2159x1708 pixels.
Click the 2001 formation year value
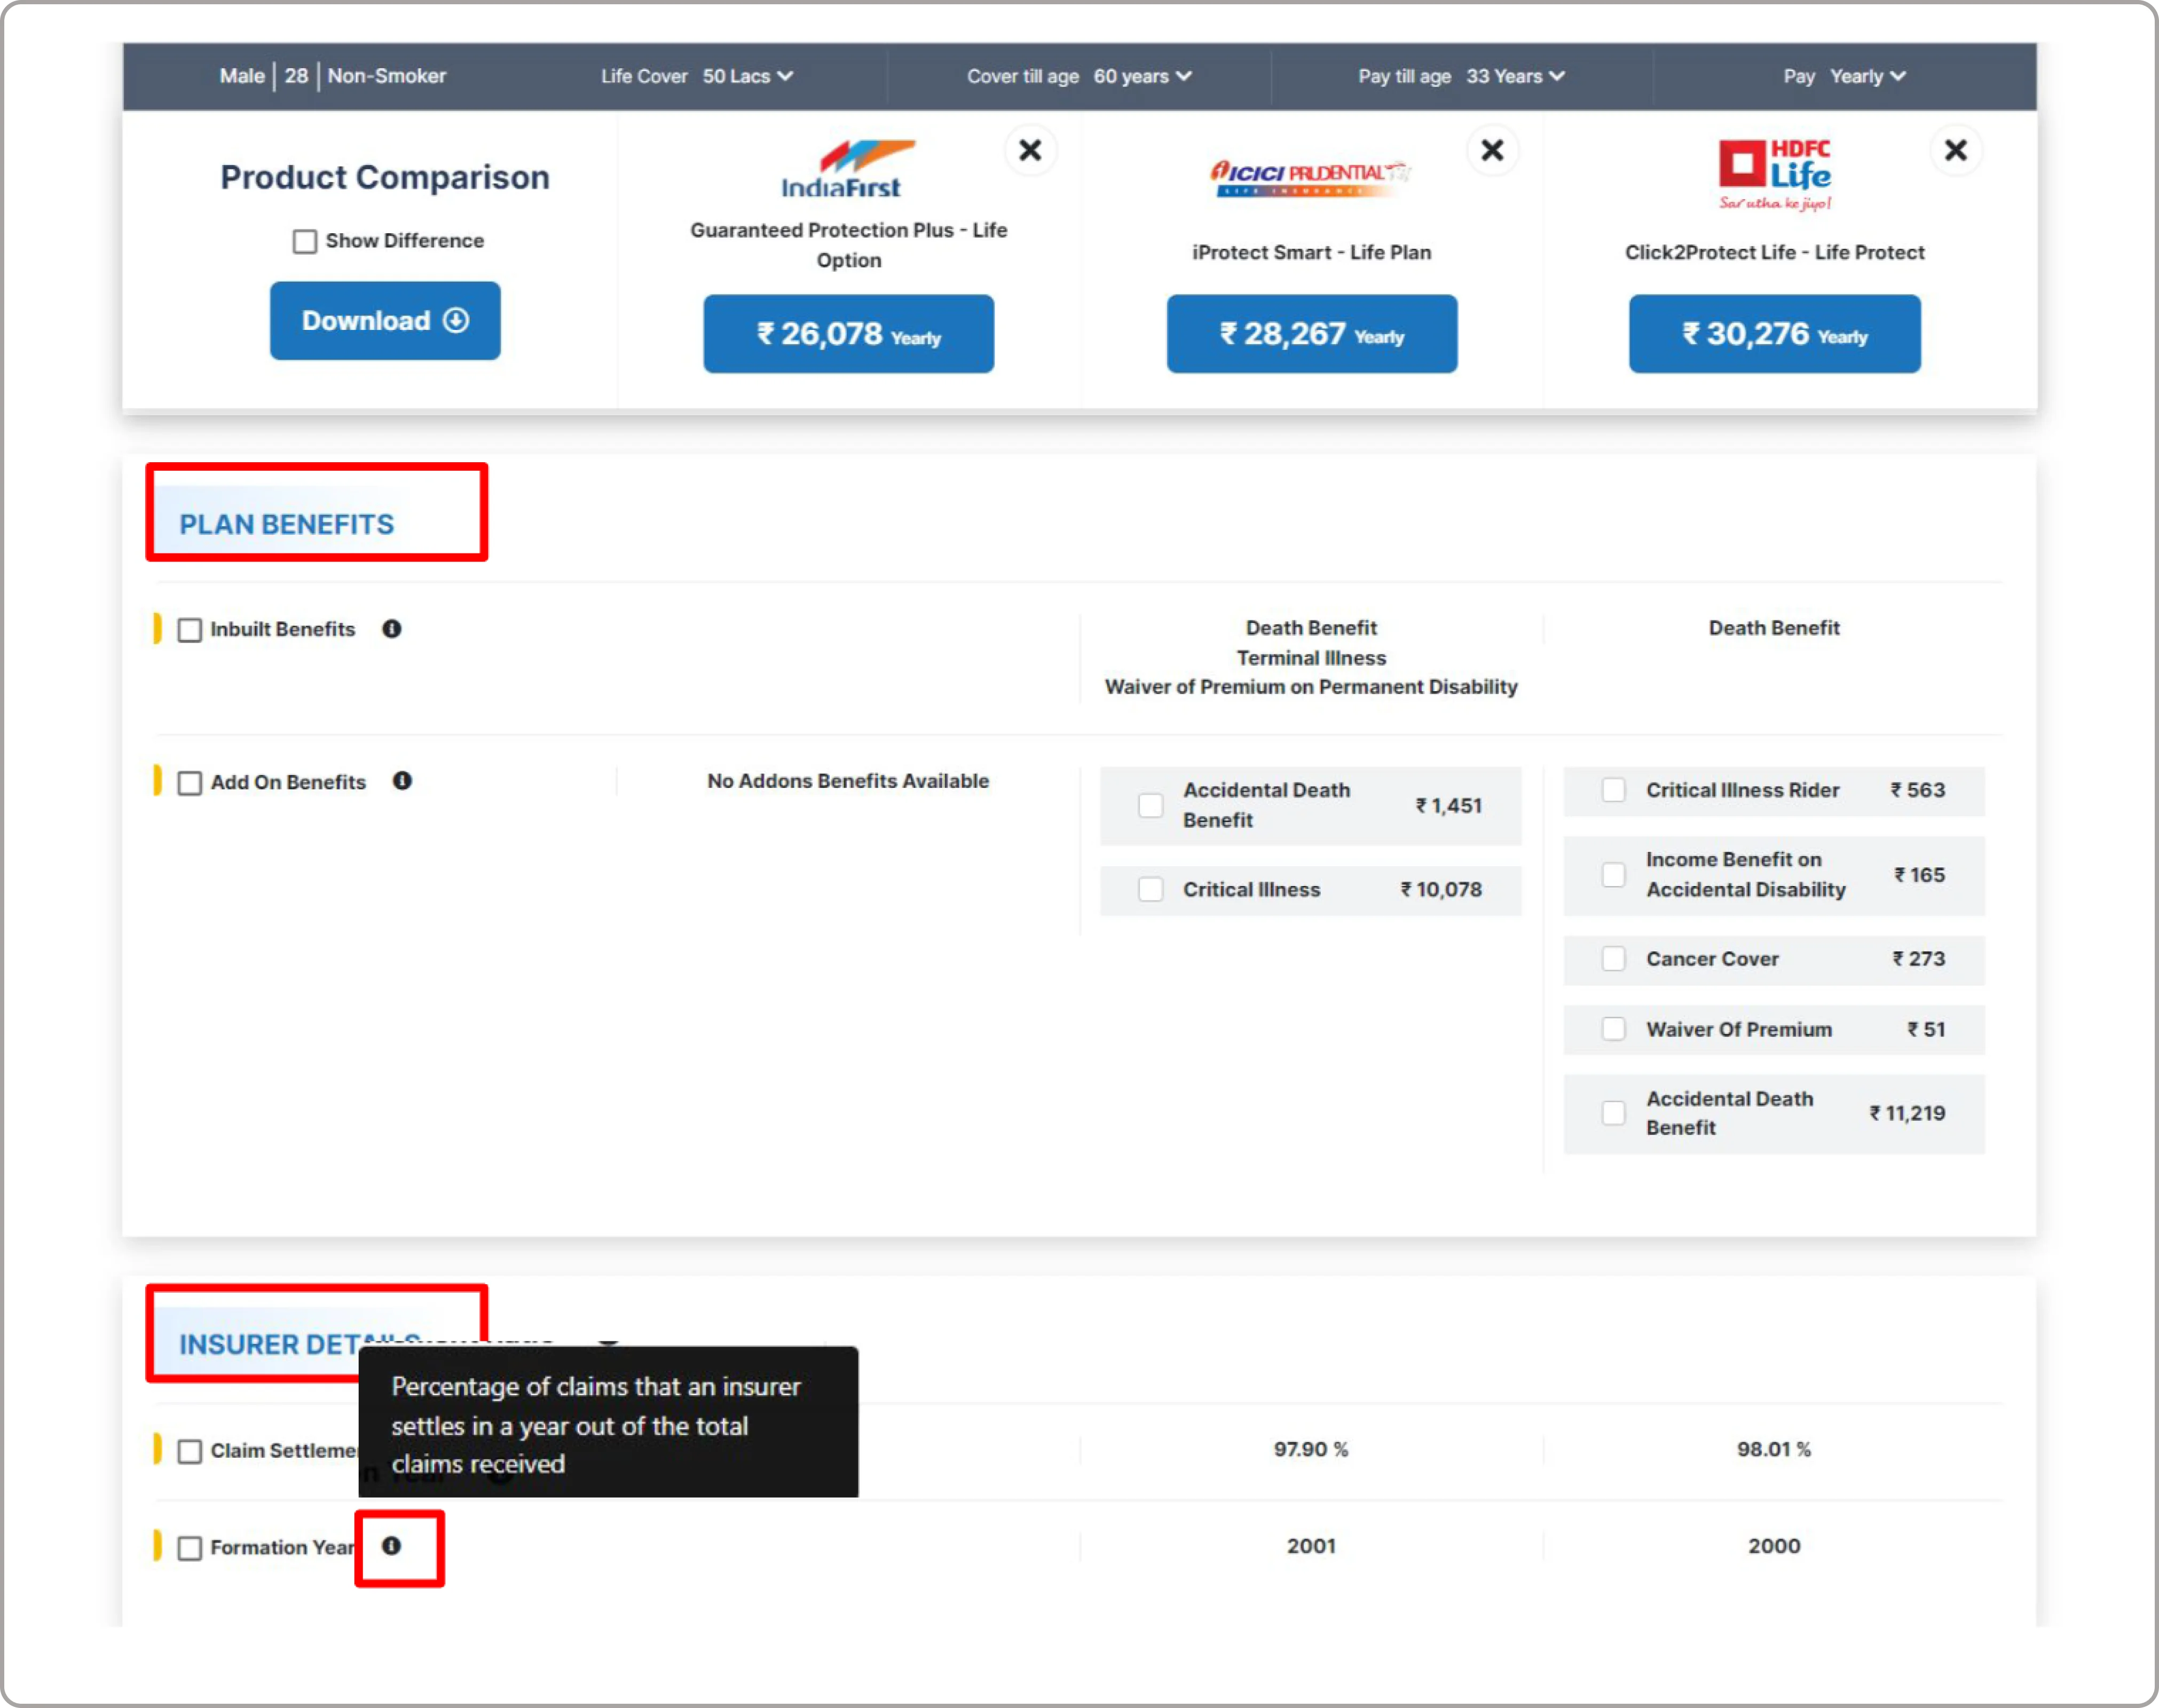[x=1311, y=1546]
